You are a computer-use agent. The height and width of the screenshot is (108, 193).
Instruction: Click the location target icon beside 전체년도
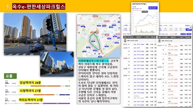click(x=191, y=27)
